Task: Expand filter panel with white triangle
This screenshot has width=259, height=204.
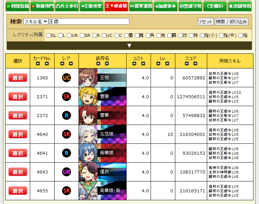Action: tap(129, 46)
